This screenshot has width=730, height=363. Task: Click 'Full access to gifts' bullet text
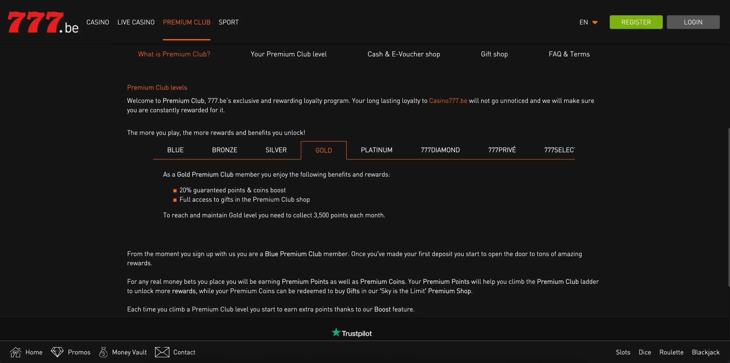point(244,200)
